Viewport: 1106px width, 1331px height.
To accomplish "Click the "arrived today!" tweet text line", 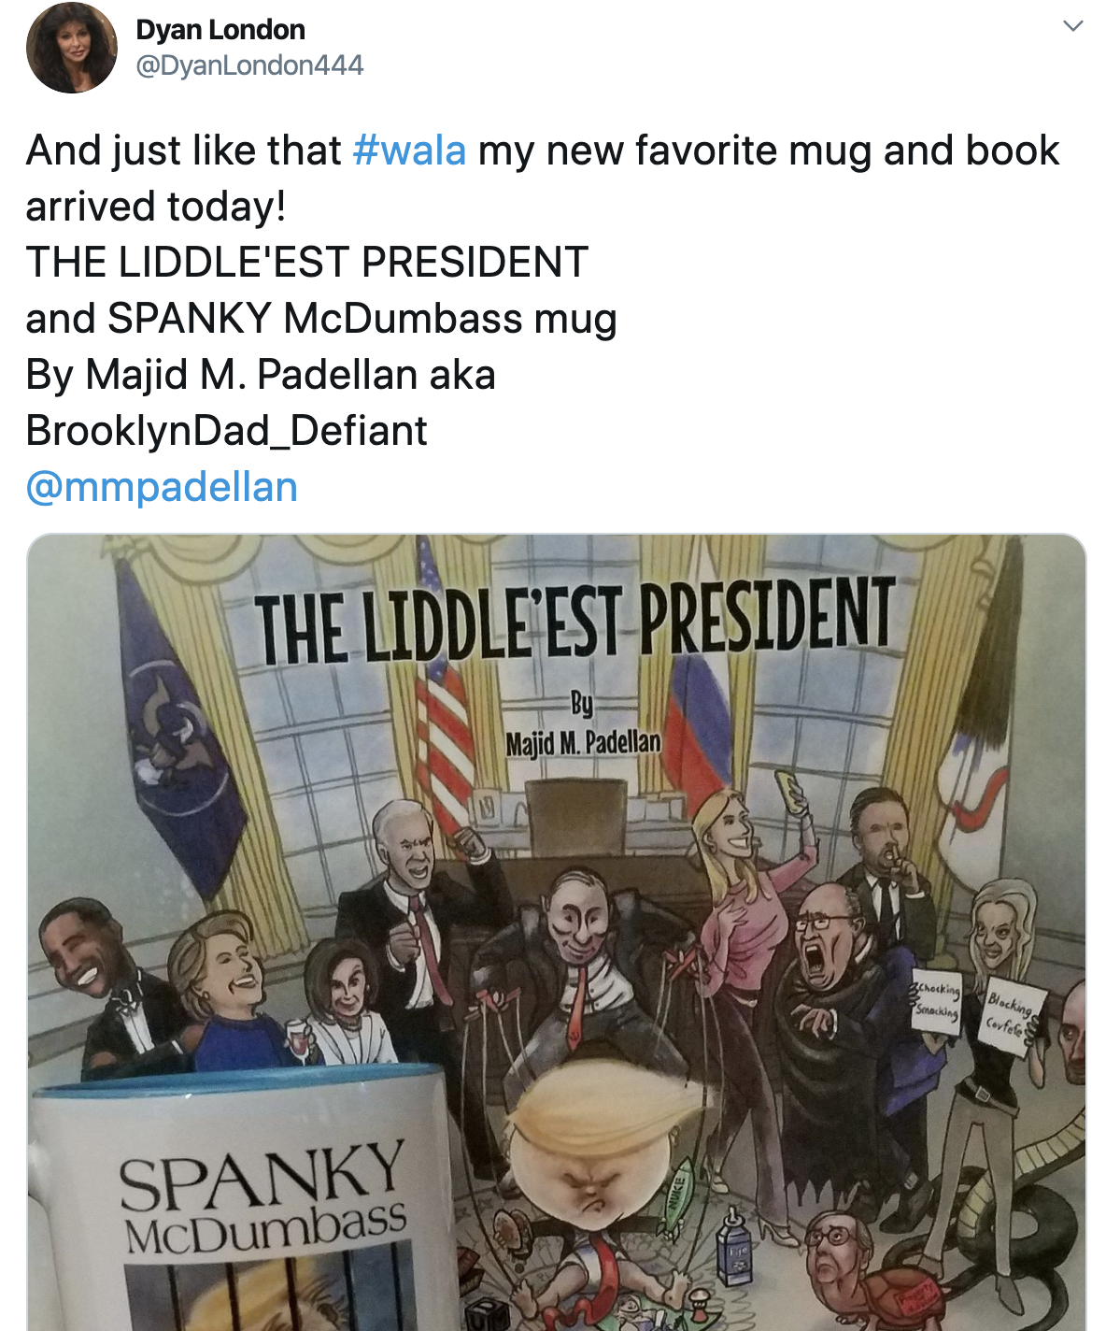I will pyautogui.click(x=156, y=207).
